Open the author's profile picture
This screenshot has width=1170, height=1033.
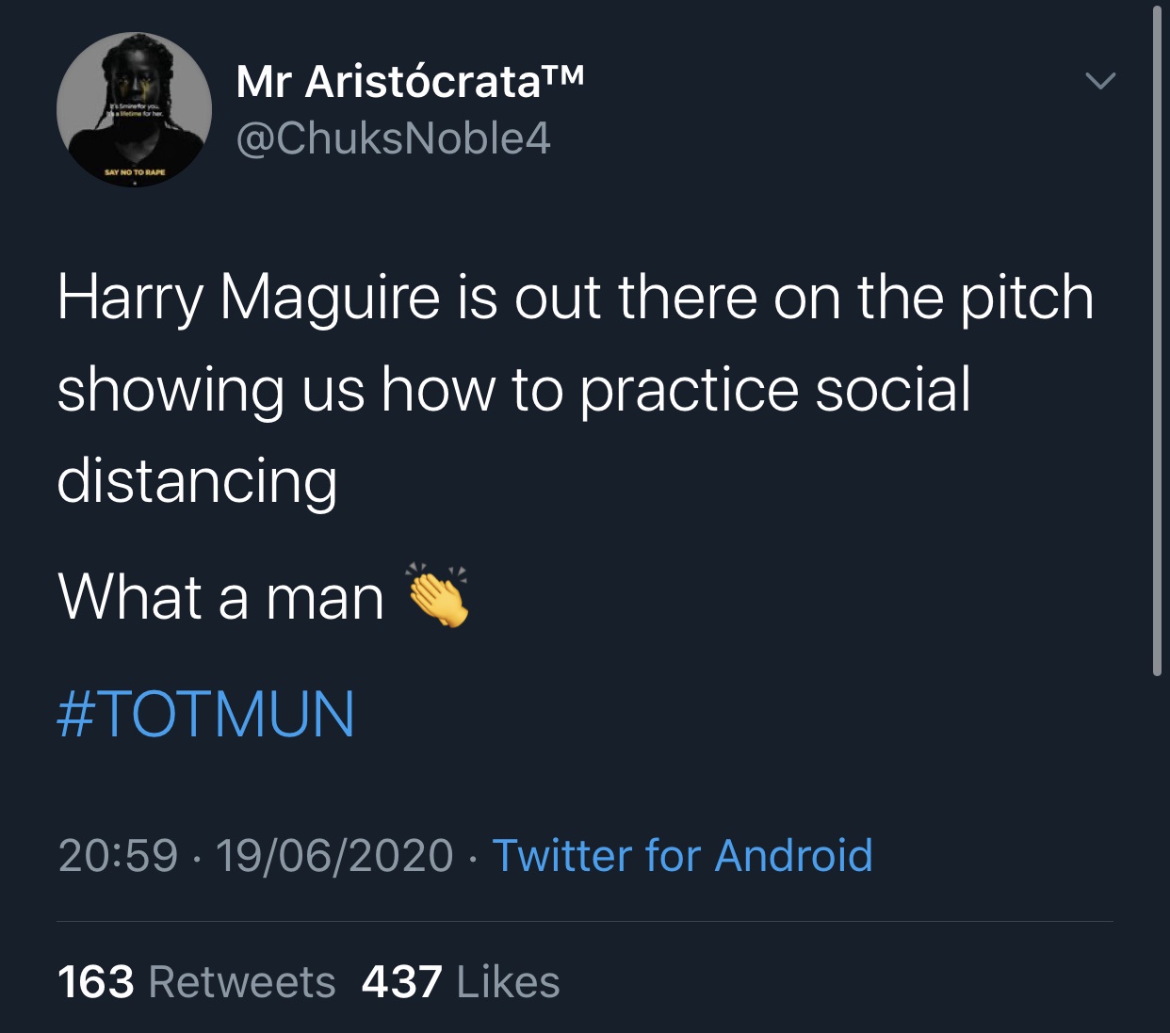click(x=134, y=109)
